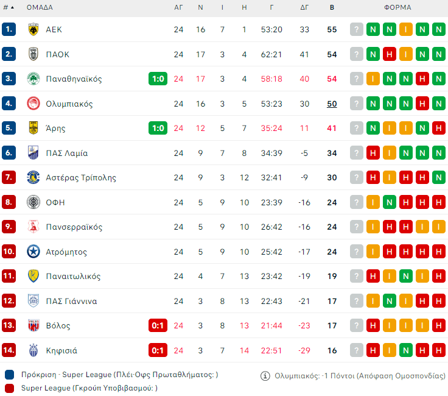Image resolution: width=448 pixels, height=396 pixels.
Task: Click the Βόλος live score 0:1 badge
Action: (x=158, y=326)
